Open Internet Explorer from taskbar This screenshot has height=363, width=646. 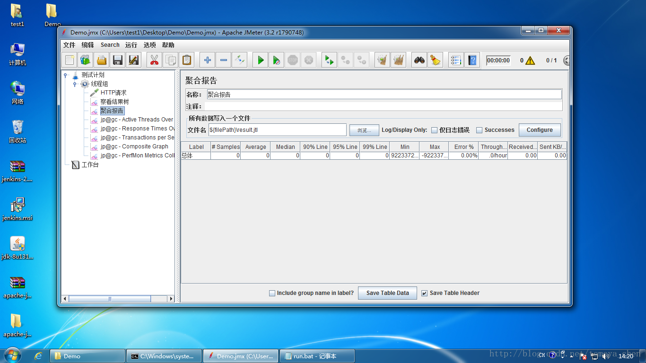[38, 356]
